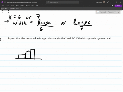Open the File menu
123x92 pixels.
point(3,6)
